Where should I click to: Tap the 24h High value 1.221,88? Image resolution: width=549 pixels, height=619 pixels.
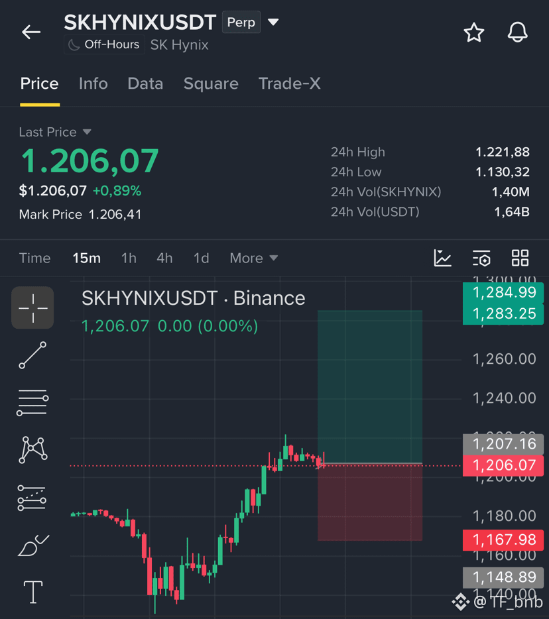pos(503,152)
